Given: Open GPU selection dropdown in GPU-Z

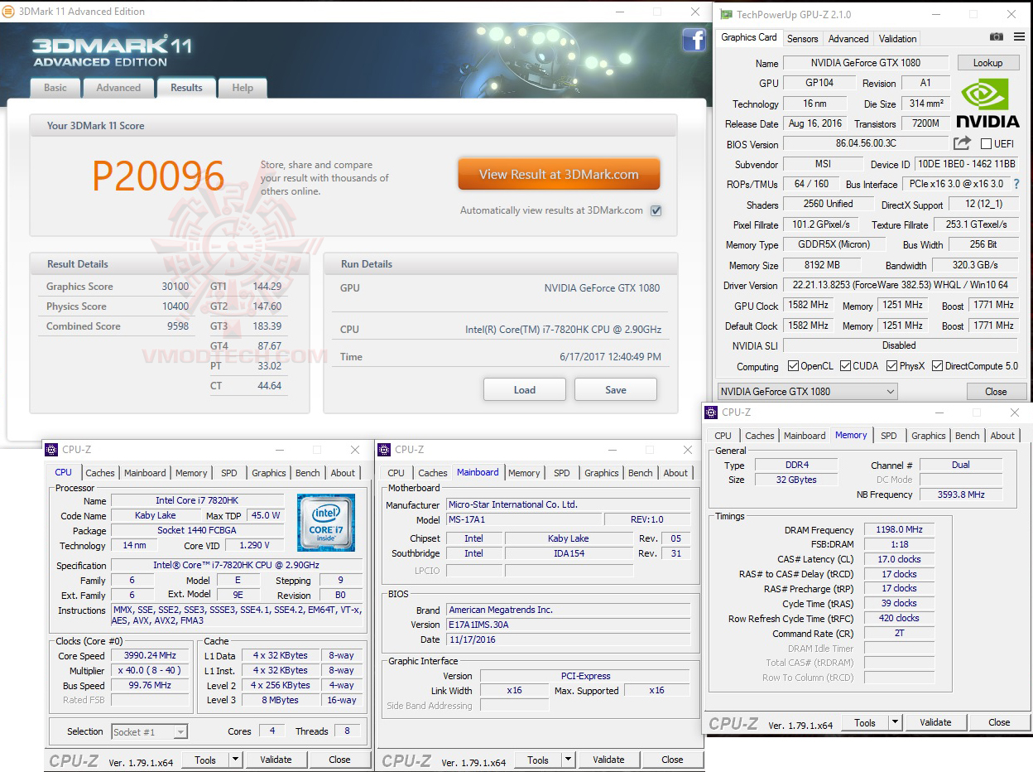Looking at the screenshot, I should click(x=808, y=391).
